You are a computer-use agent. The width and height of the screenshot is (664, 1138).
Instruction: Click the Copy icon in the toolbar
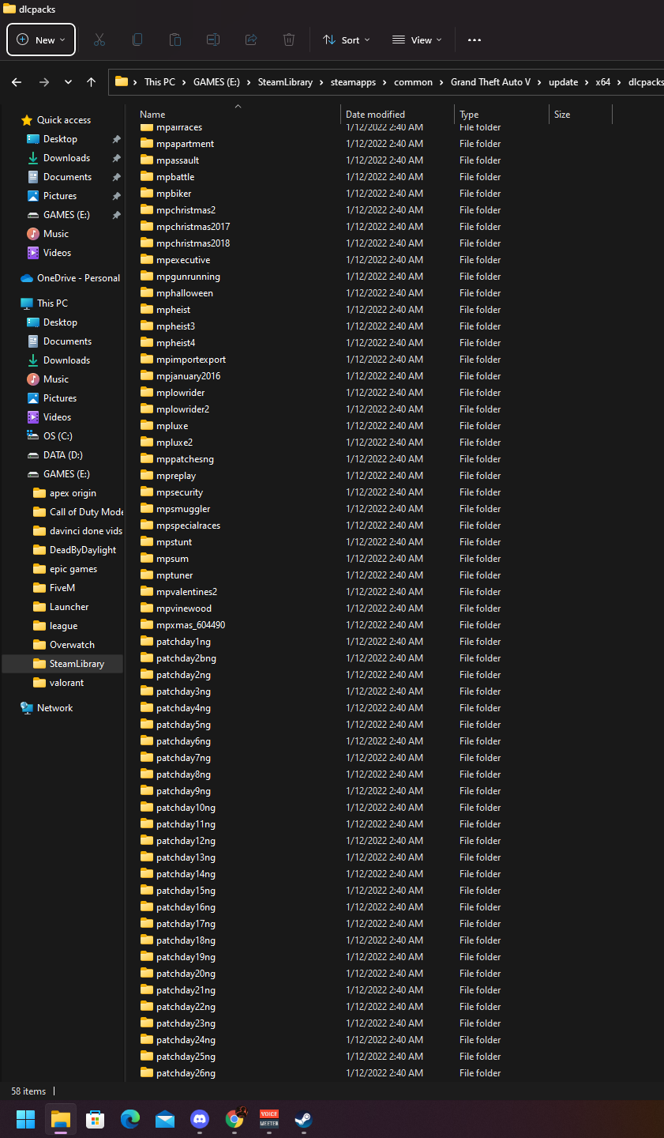137,40
